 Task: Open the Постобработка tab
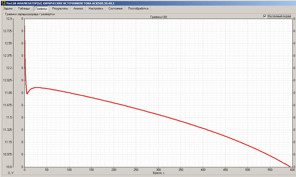tap(138, 8)
